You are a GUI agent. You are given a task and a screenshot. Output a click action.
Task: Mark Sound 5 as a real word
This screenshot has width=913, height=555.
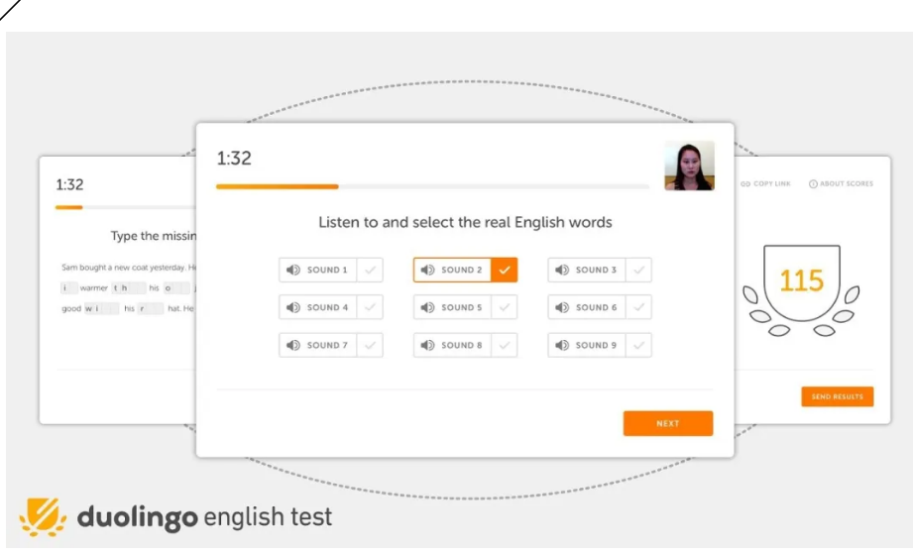(505, 307)
